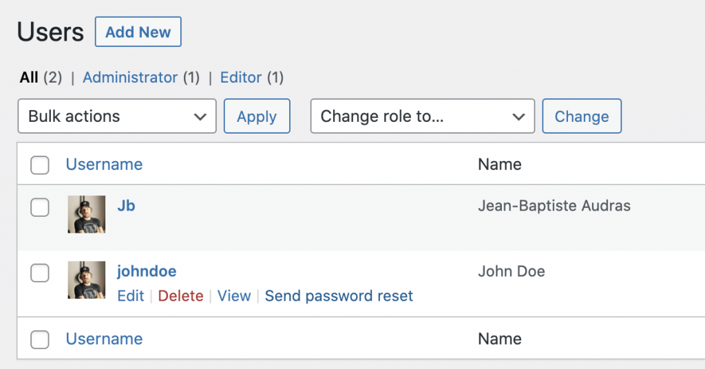Click the Name column header at top
Screen dimensions: 705x369
pyautogui.click(x=500, y=164)
